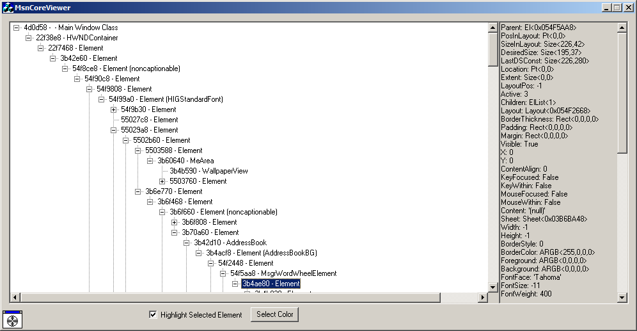The image size is (637, 331).
Task: Select the 3b4b590 WallpaperView tree item
Action: coord(208,171)
